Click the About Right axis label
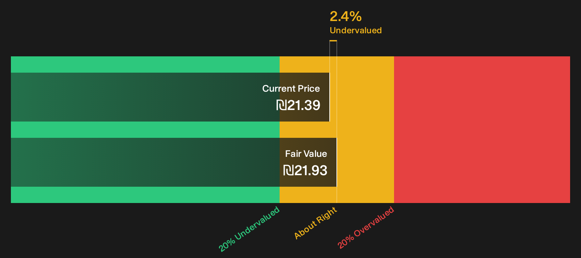The width and height of the screenshot is (581, 258). [315, 223]
